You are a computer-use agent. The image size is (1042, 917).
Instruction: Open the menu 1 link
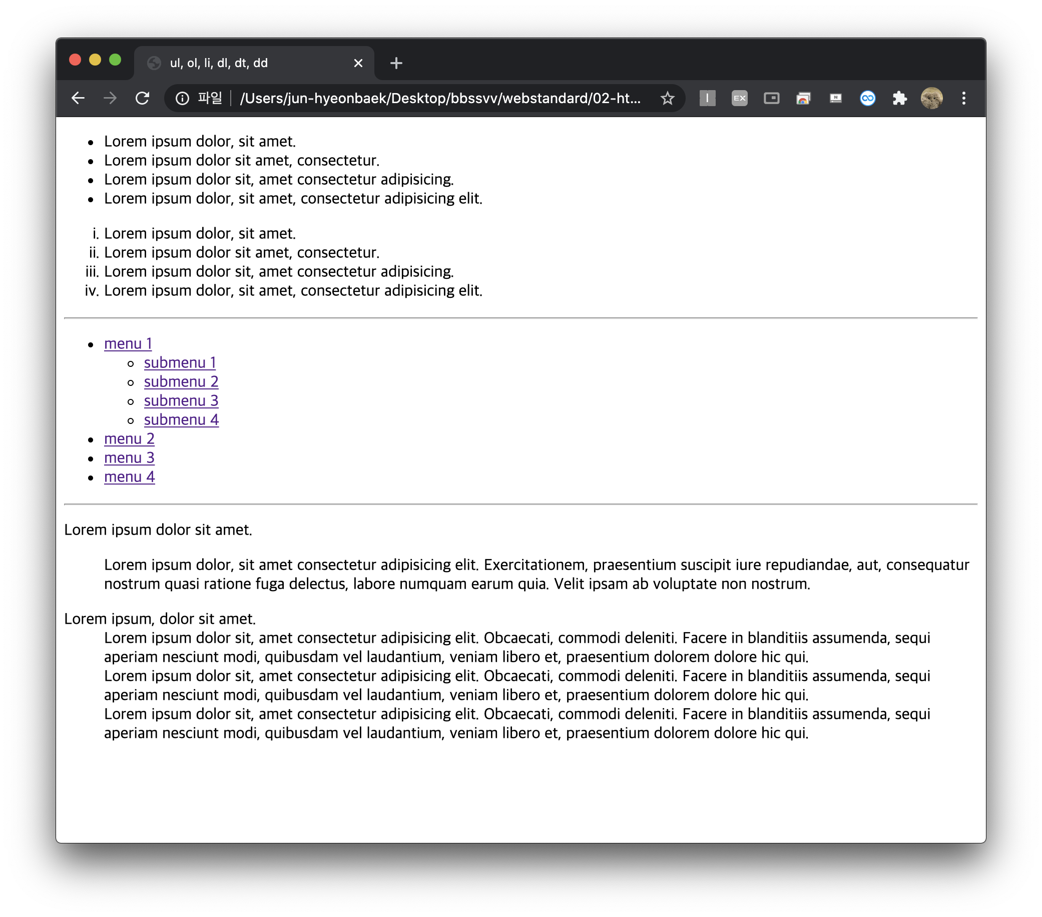click(x=128, y=343)
